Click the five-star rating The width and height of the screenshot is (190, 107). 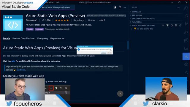(62, 20)
